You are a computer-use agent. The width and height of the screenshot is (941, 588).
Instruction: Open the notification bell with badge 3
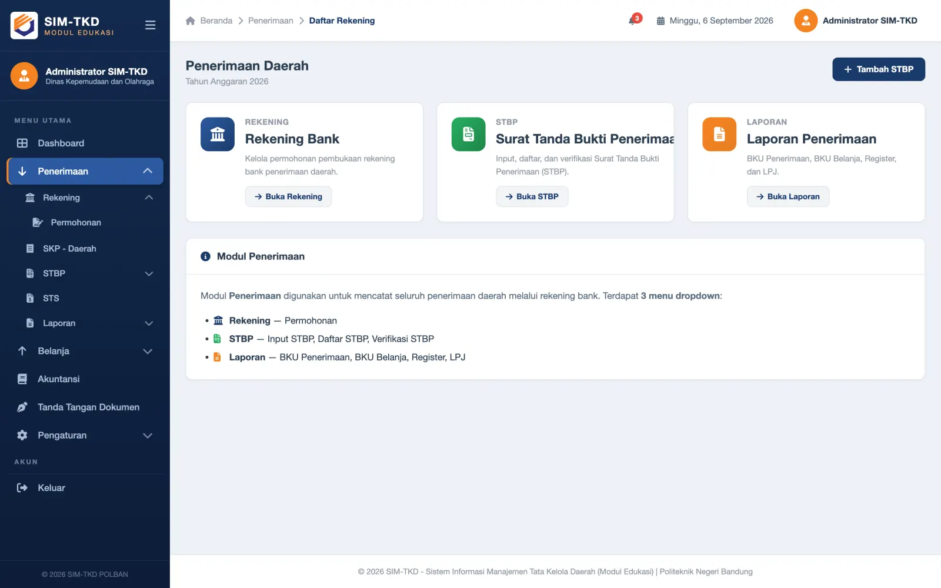pyautogui.click(x=633, y=20)
